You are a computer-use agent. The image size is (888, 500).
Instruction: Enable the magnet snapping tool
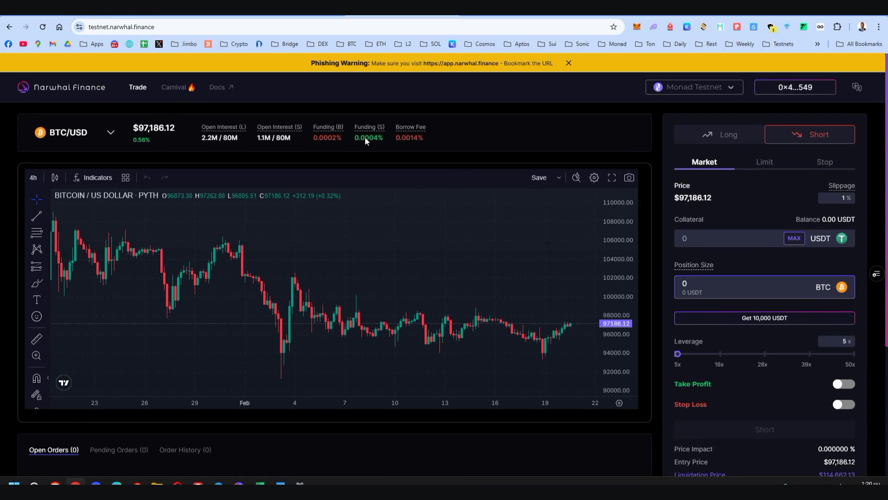pyautogui.click(x=36, y=378)
